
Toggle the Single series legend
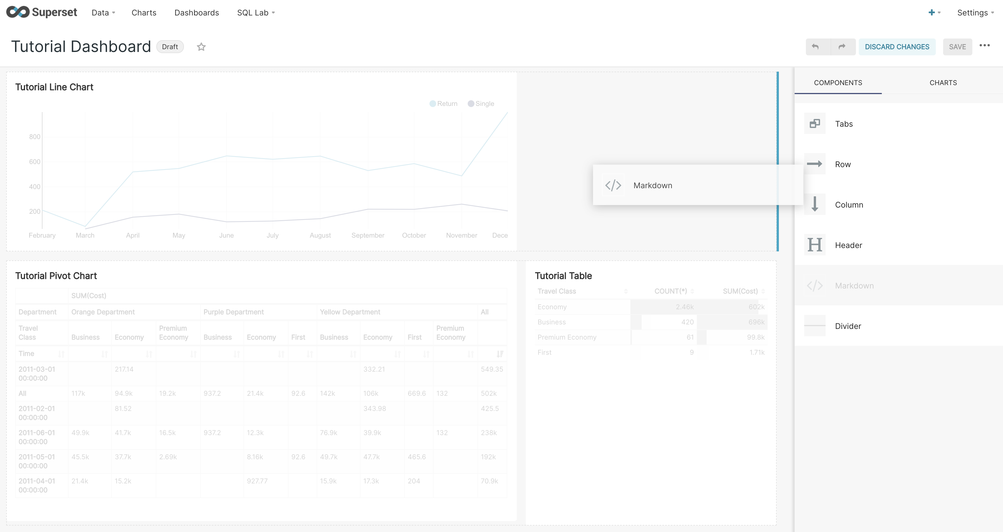tap(481, 103)
